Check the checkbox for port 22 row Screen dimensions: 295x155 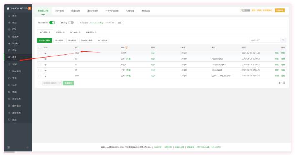click(x=40, y=70)
